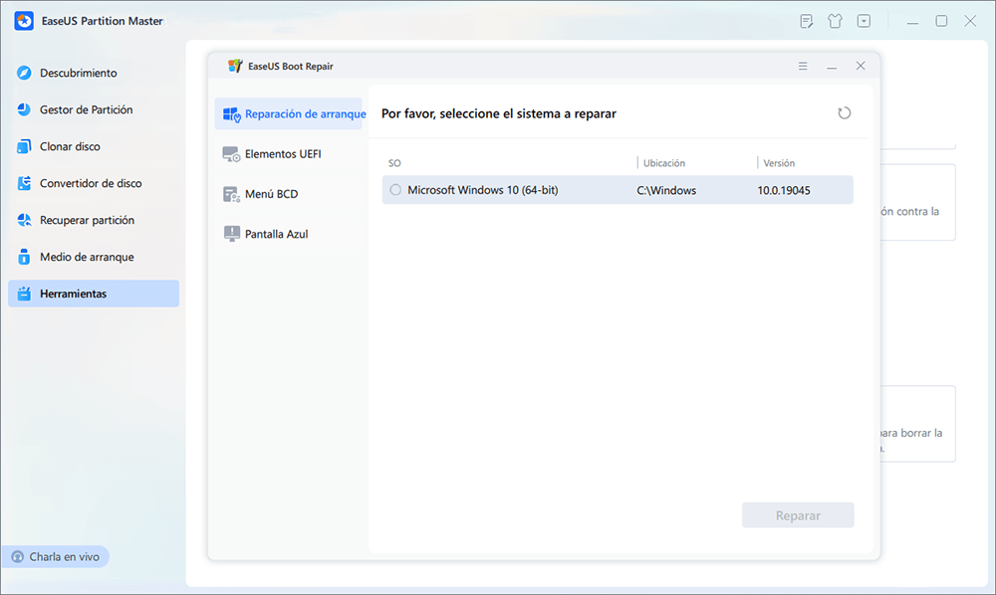Open Medio de arranque
This screenshot has width=996, height=595.
click(94, 257)
